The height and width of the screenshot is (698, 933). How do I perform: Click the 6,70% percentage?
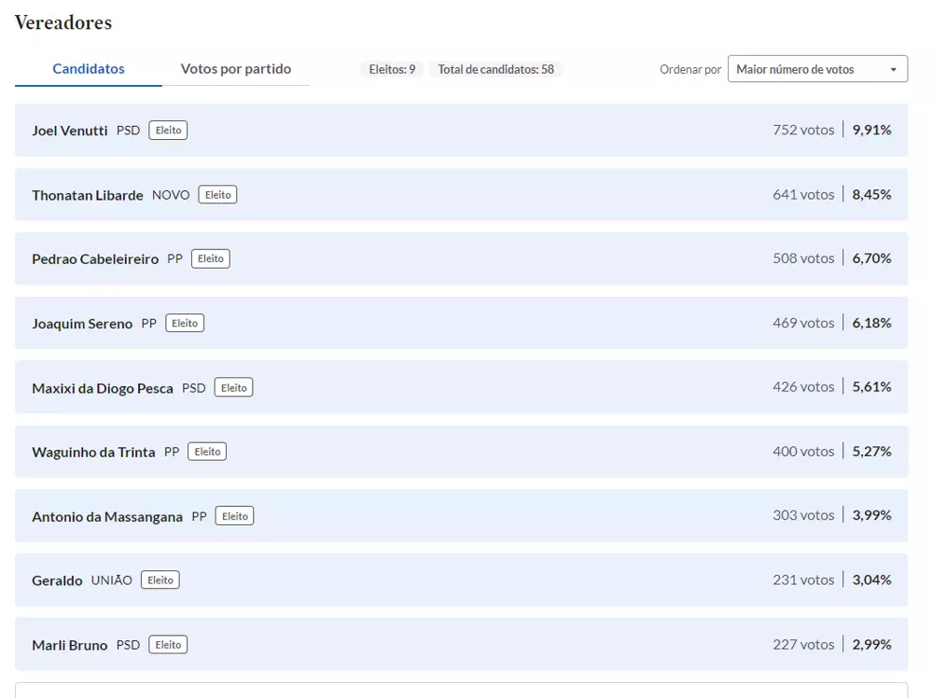coord(871,258)
